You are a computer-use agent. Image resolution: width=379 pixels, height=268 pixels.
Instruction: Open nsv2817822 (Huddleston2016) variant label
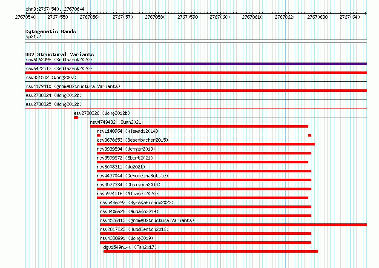pyautogui.click(x=134, y=229)
